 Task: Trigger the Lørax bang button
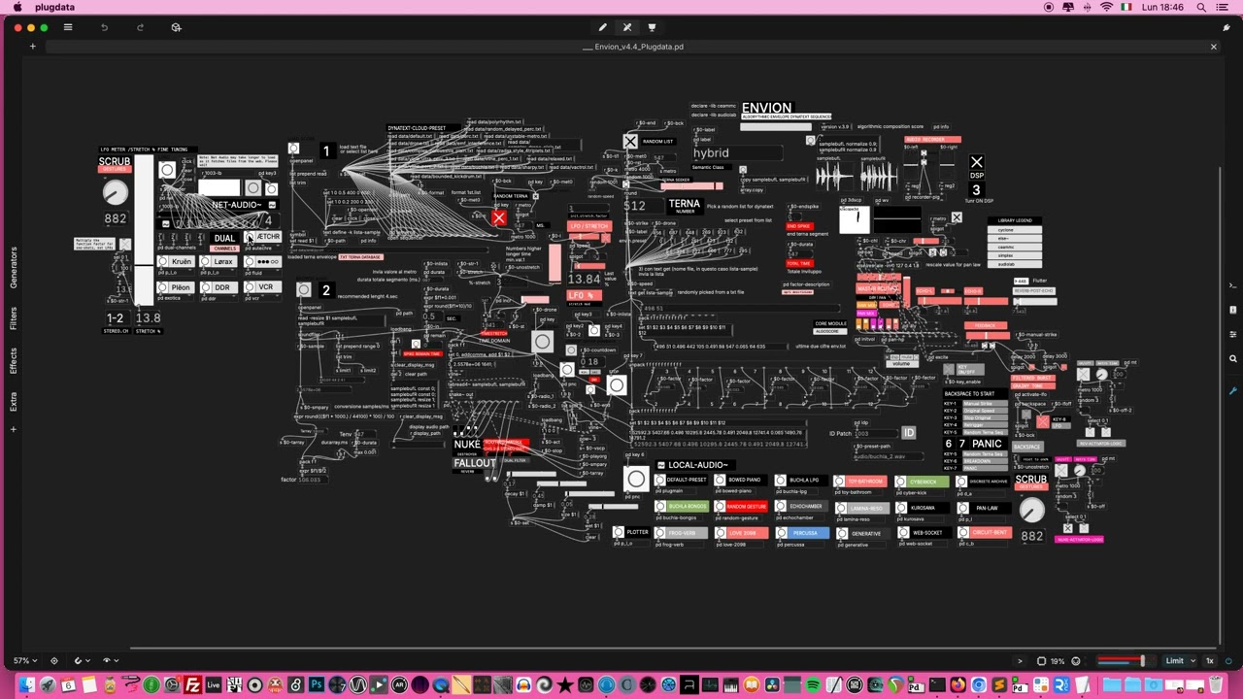coord(205,262)
